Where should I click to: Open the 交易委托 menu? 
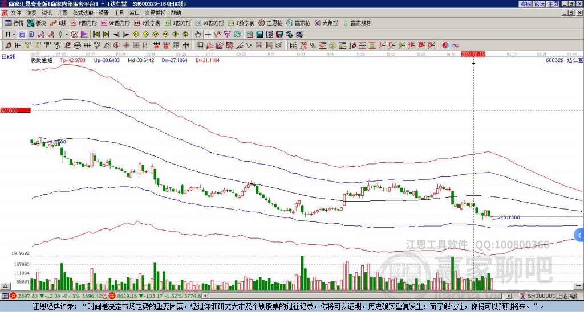point(155,13)
